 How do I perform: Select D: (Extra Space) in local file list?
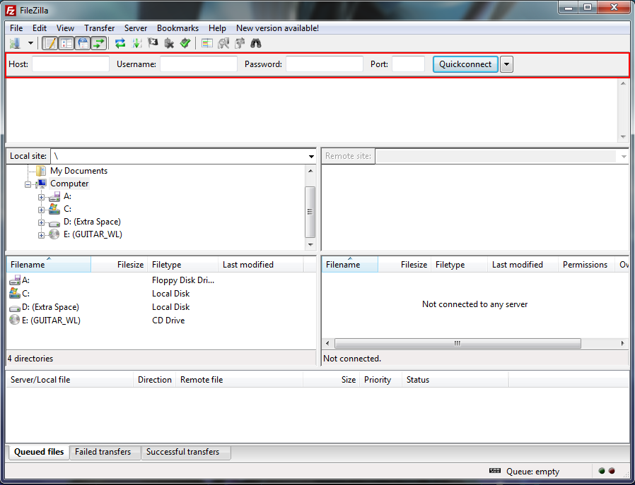(51, 307)
